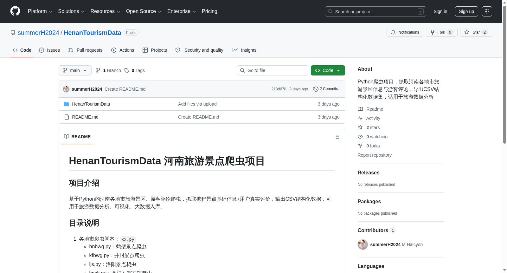Expand the Platform menu
This screenshot has width=507, height=273.
click(x=40, y=11)
